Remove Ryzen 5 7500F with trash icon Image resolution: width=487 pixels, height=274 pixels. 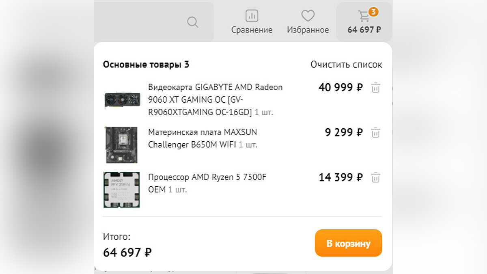pyautogui.click(x=376, y=178)
